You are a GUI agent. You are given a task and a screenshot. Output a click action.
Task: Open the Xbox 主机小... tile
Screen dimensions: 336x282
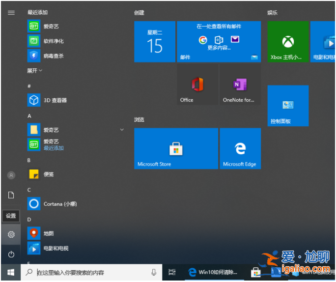(x=288, y=42)
